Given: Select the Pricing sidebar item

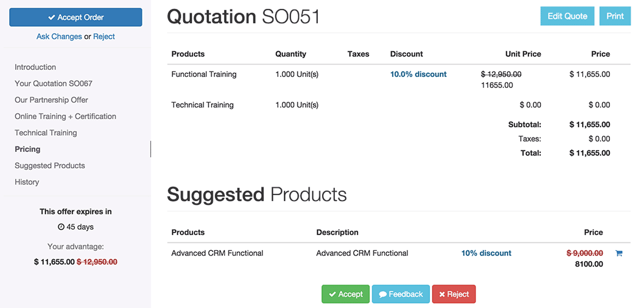Looking at the screenshot, I should tap(28, 149).
